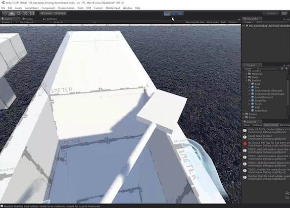Advance one frame with the Step button
This screenshot has width=290, height=208.
(180, 14)
